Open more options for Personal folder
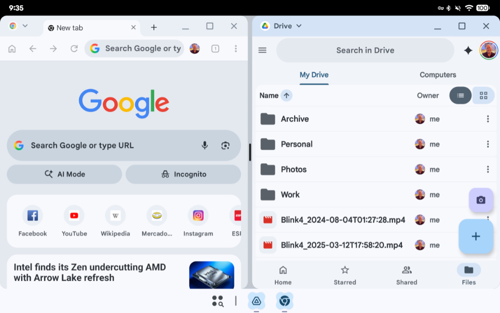This screenshot has width=500, height=313. 487,144
